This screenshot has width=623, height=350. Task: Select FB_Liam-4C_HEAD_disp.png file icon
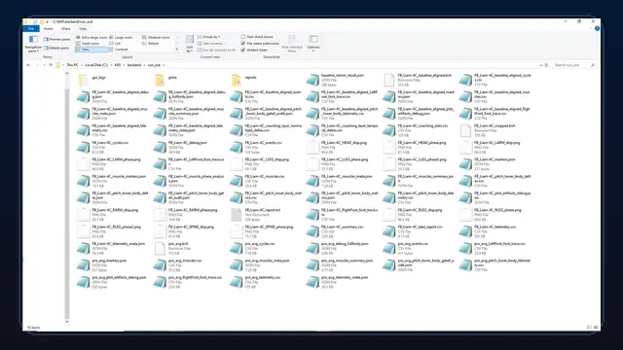tap(312, 147)
